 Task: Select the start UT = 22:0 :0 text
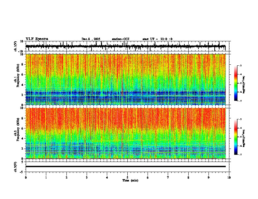157,39
